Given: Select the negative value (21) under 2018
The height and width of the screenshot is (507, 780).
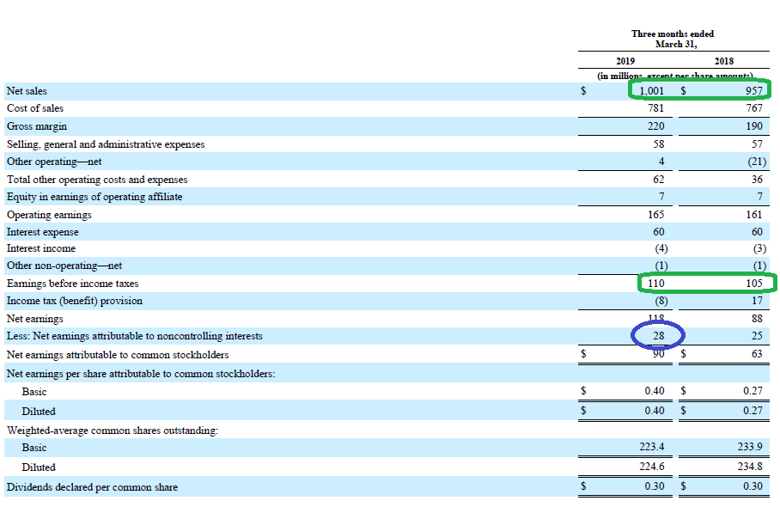Looking at the screenshot, I should [x=753, y=161].
